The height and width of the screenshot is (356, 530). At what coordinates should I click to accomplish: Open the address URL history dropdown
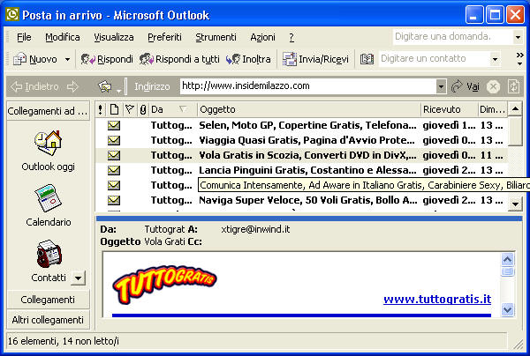tap(441, 86)
